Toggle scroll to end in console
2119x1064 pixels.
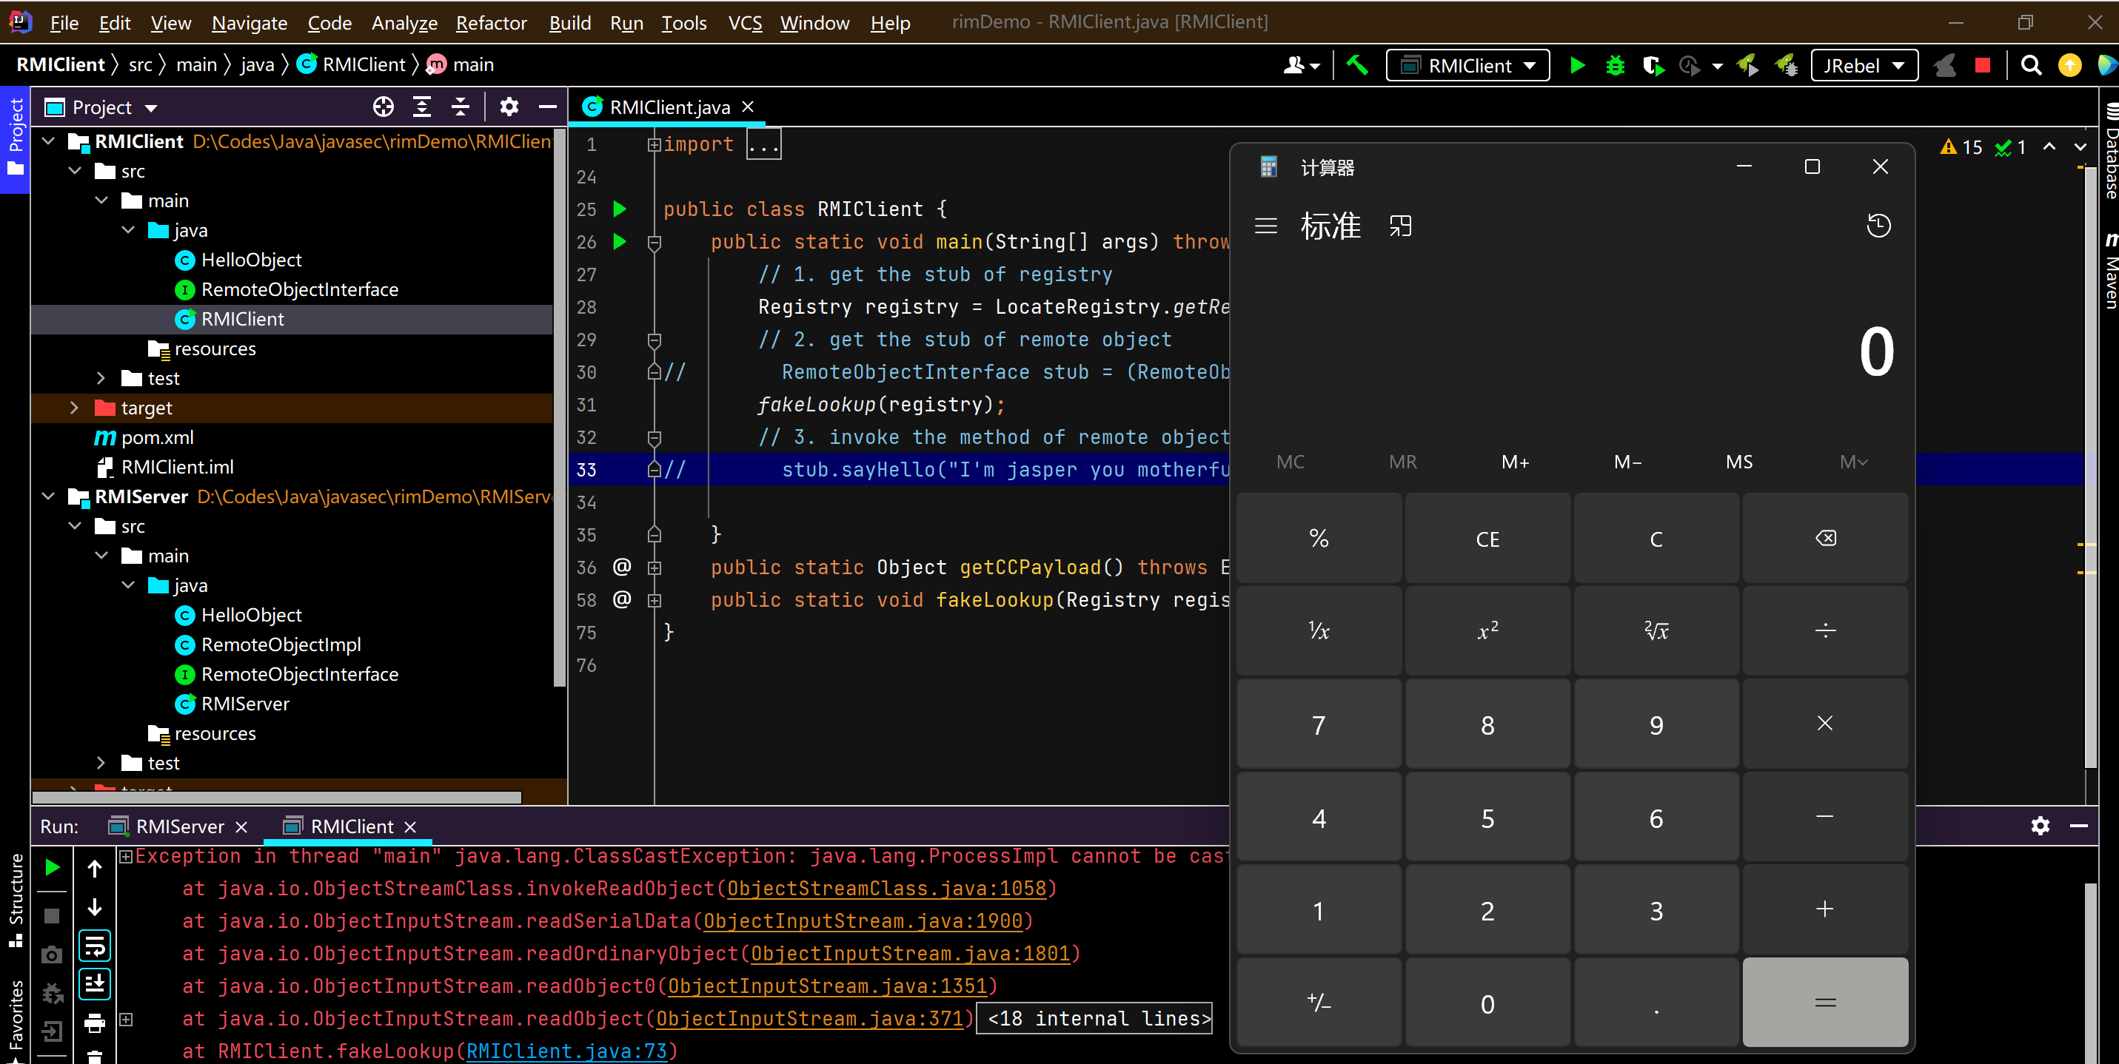[x=95, y=983]
